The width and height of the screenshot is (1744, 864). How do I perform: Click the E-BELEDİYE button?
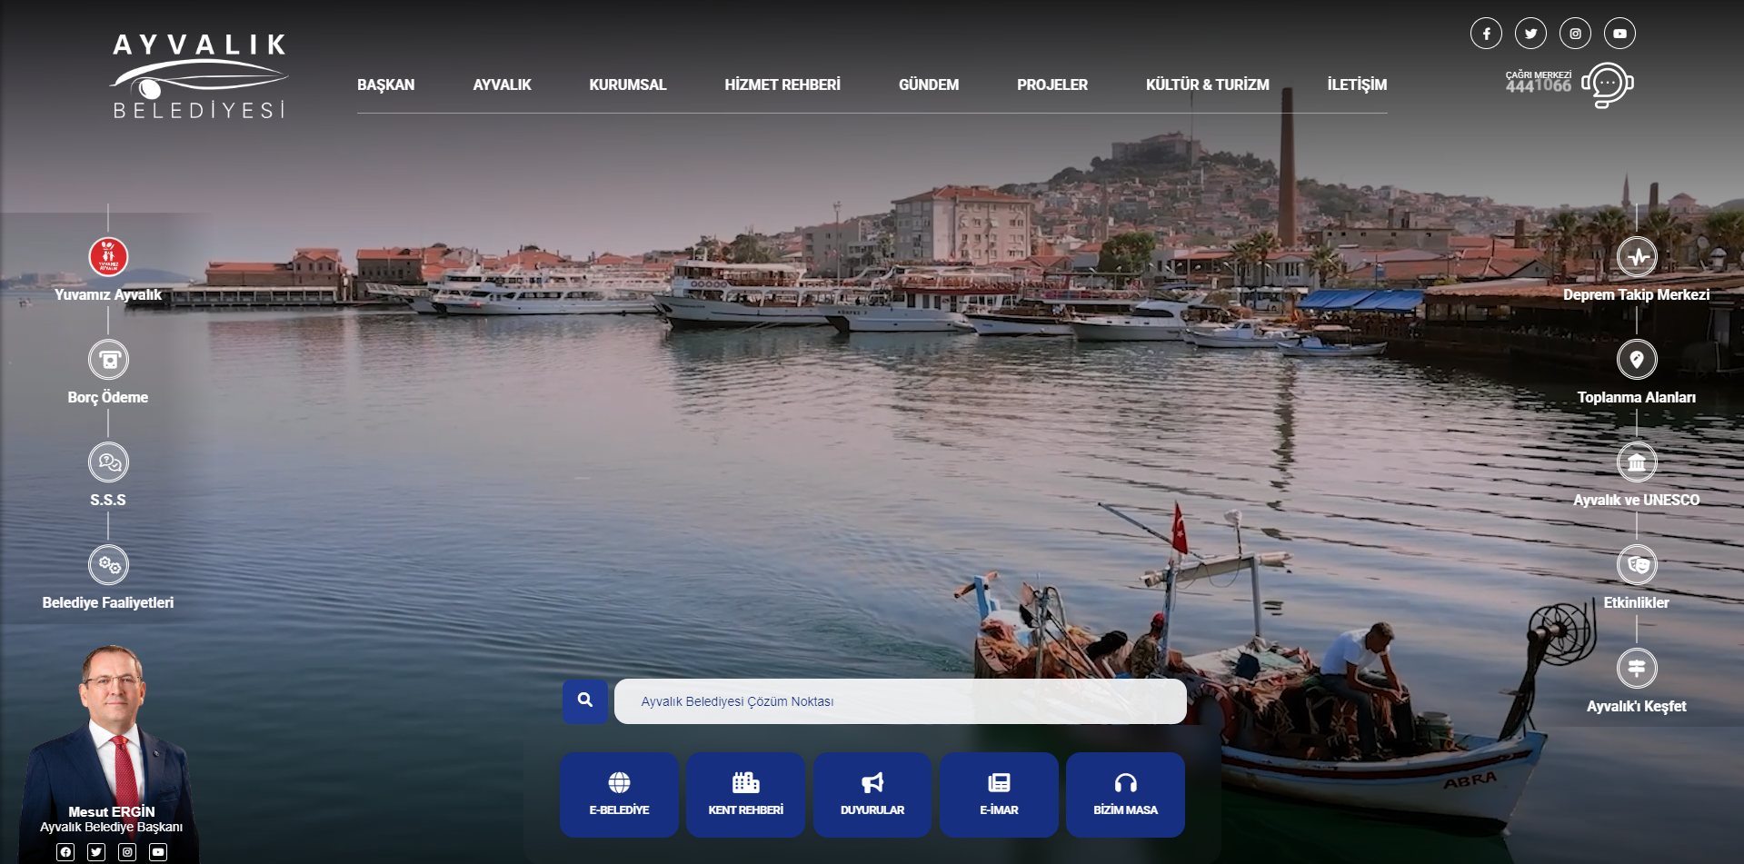pyautogui.click(x=619, y=794)
